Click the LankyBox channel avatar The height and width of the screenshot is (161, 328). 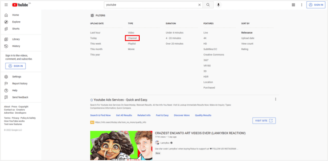click(x=157, y=143)
